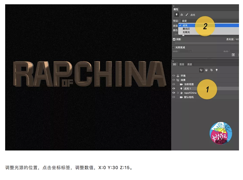243x180 pixels.
Task: Click the 场景 scene icon
Action: coord(178,80)
